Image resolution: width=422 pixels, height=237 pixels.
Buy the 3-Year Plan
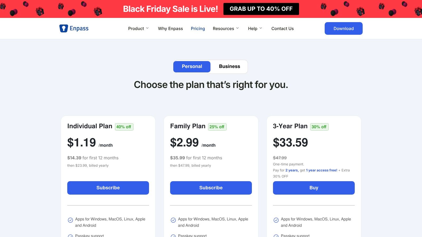[314, 188]
